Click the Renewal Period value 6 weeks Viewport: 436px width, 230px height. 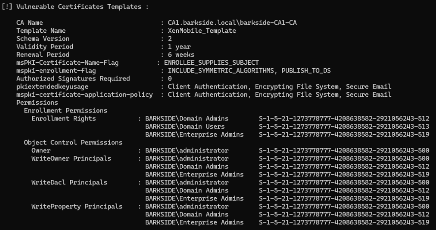[x=181, y=55]
